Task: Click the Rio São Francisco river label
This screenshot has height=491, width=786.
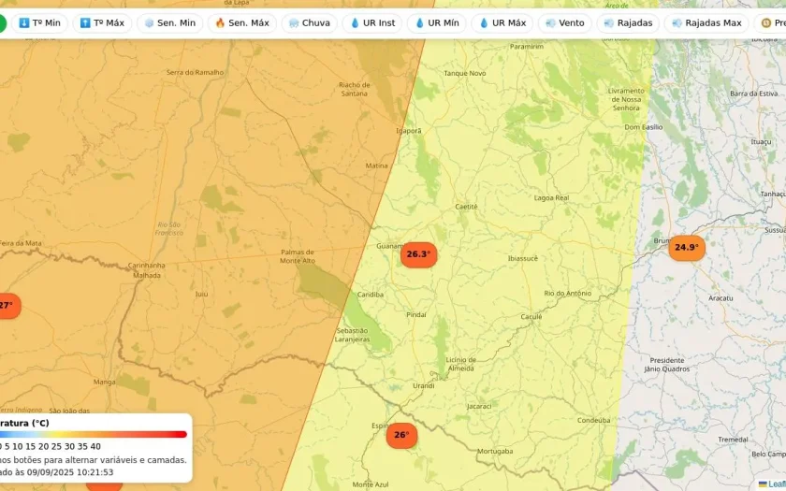Action: 169,229
